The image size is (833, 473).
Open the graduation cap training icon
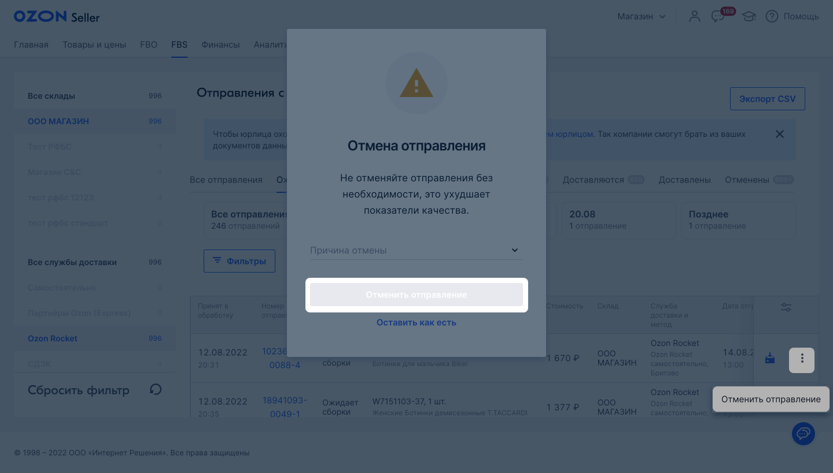(x=749, y=17)
